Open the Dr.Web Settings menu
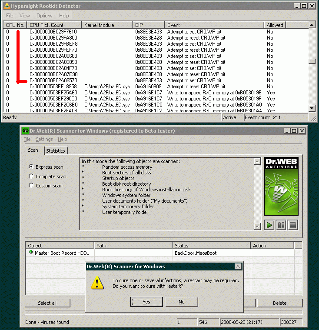The width and height of the screenshot is (319, 330). click(44, 139)
